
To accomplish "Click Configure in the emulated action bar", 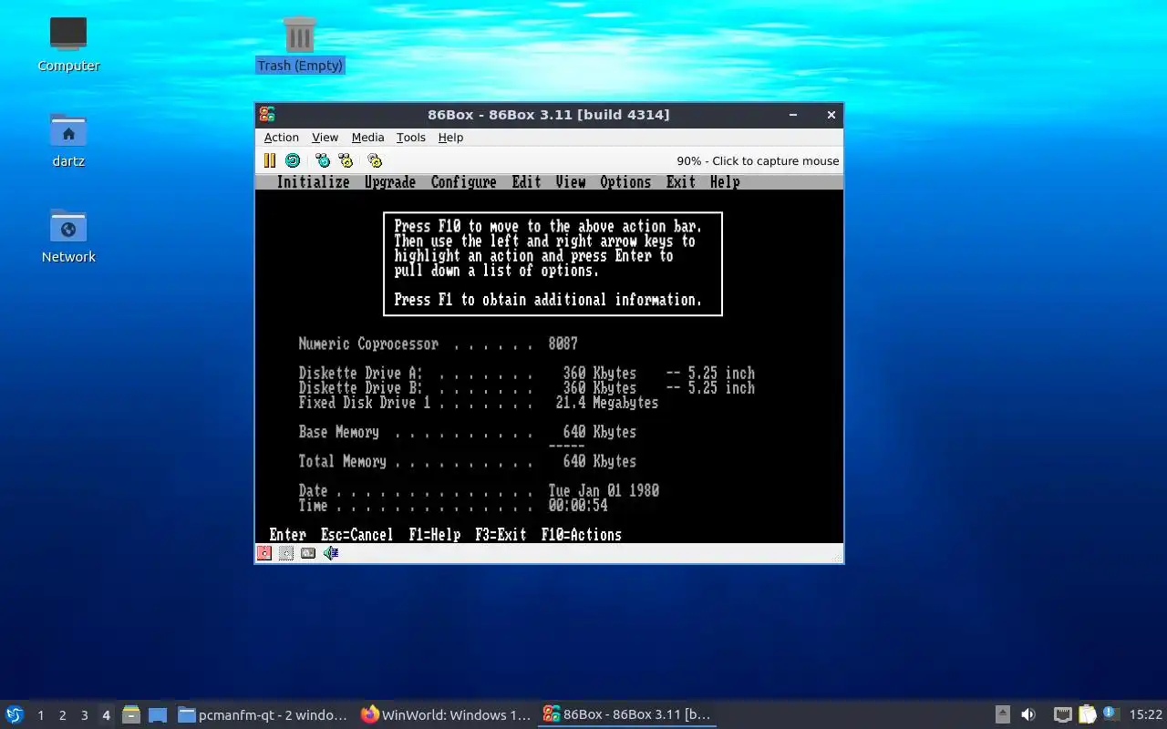I will [463, 182].
